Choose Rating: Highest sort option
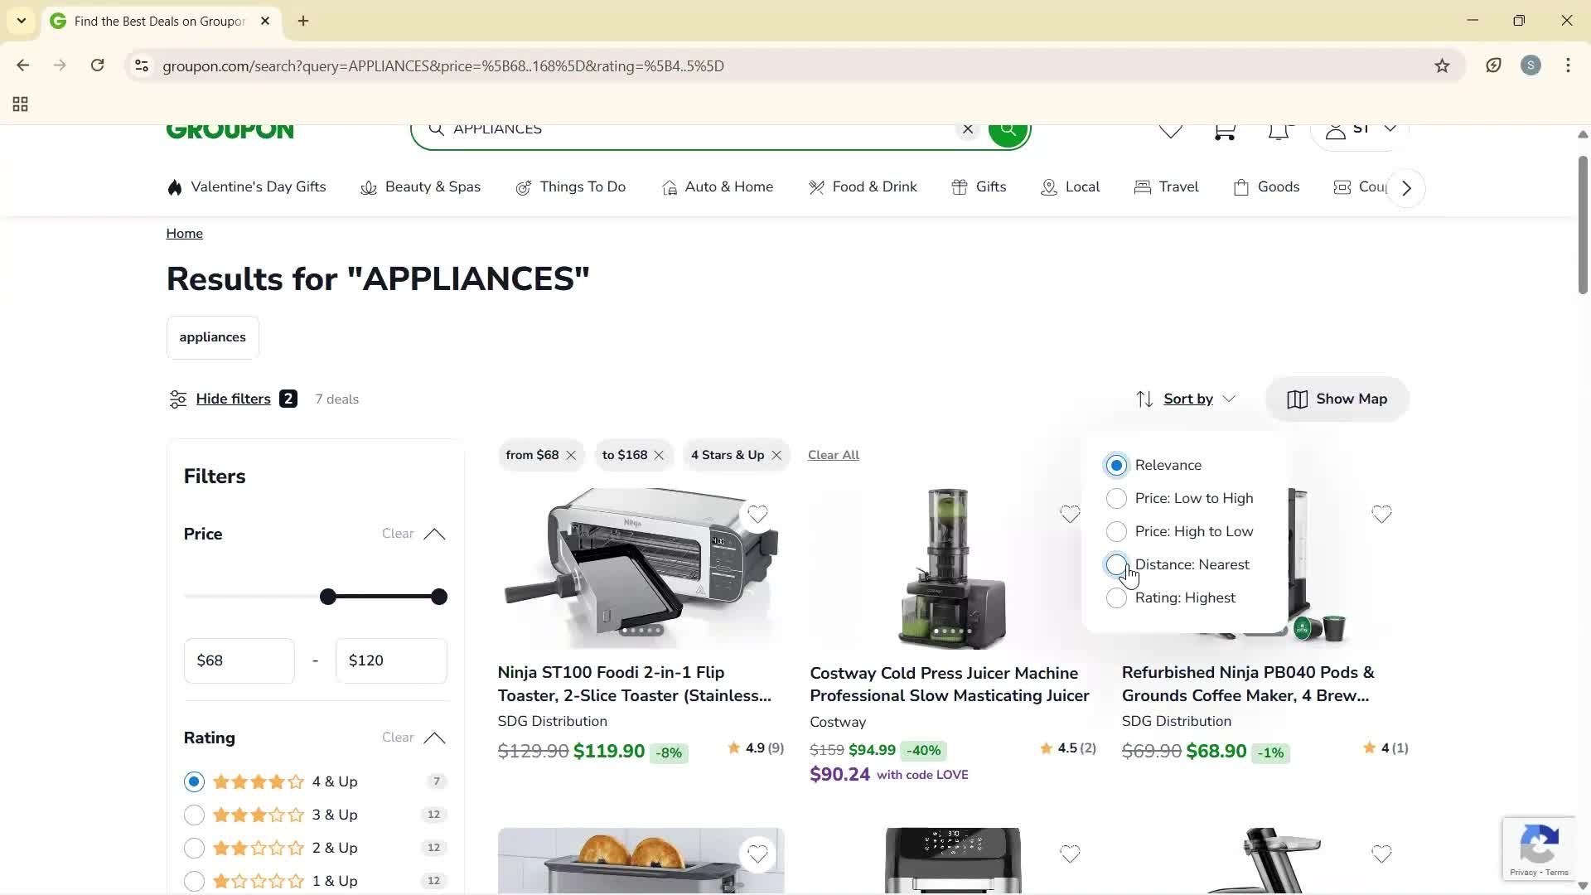Viewport: 1591px width, 895px height. click(x=1116, y=597)
